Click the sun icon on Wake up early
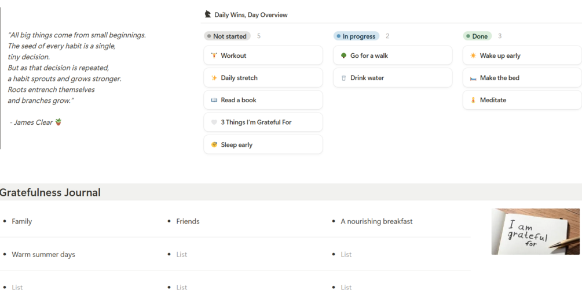This screenshot has height=290, width=582. [473, 55]
